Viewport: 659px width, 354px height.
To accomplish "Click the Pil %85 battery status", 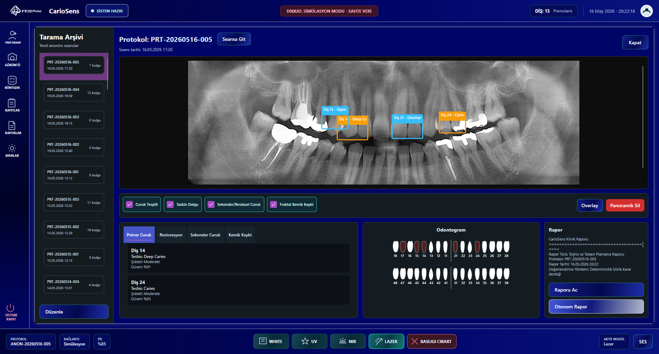I will coord(102,342).
